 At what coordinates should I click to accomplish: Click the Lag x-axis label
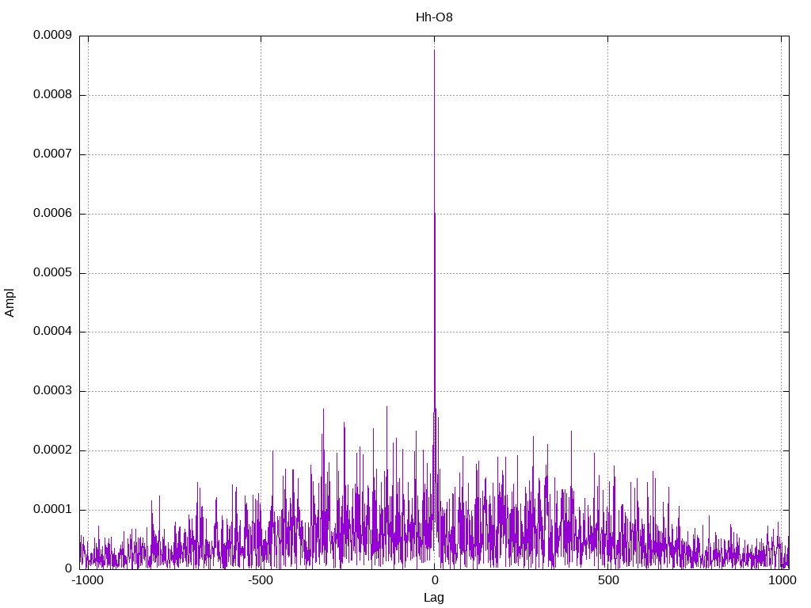pyautogui.click(x=433, y=598)
